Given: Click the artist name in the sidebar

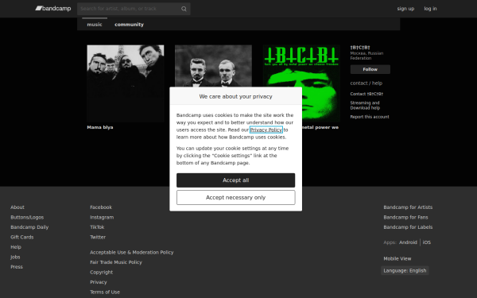Looking at the screenshot, I should (360, 48).
